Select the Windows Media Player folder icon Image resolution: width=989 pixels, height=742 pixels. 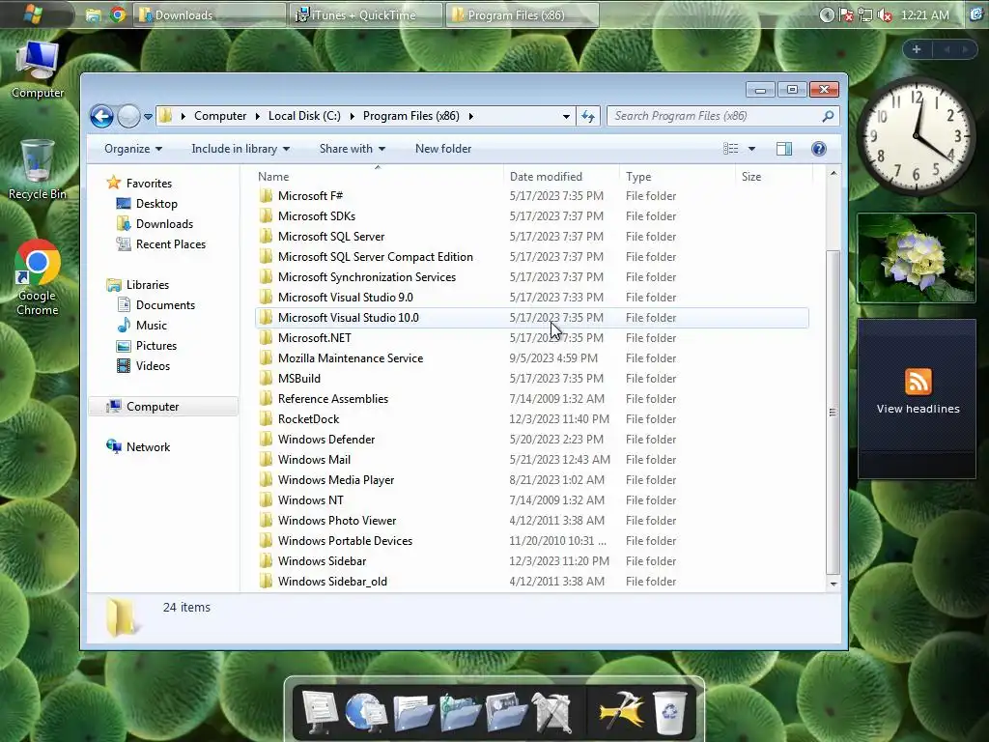click(267, 480)
